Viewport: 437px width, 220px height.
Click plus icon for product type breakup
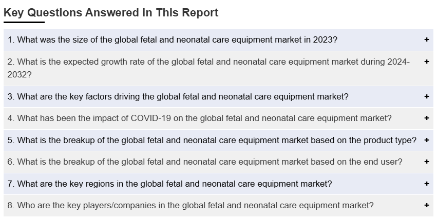(426, 140)
